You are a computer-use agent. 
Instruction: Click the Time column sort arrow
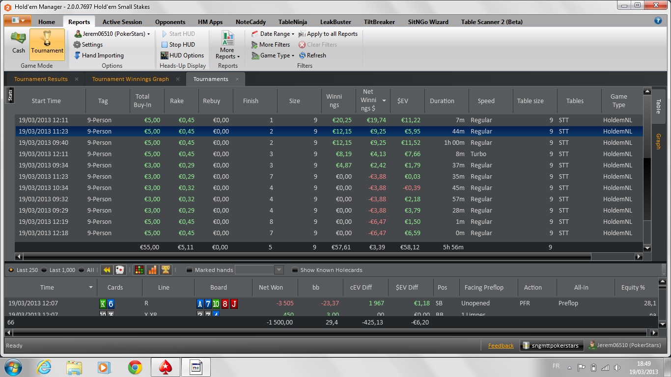tap(90, 287)
